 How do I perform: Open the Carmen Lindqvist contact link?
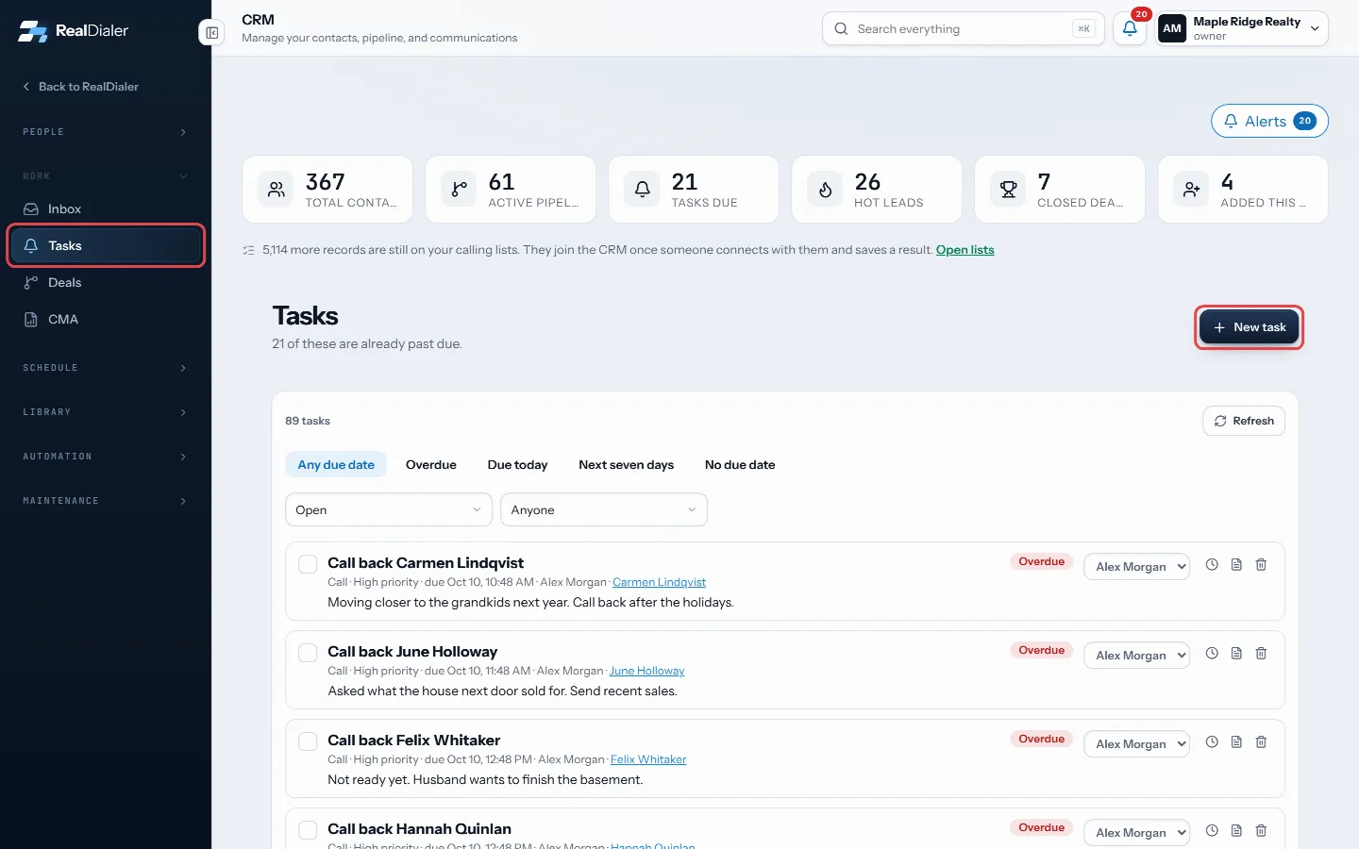click(x=659, y=582)
